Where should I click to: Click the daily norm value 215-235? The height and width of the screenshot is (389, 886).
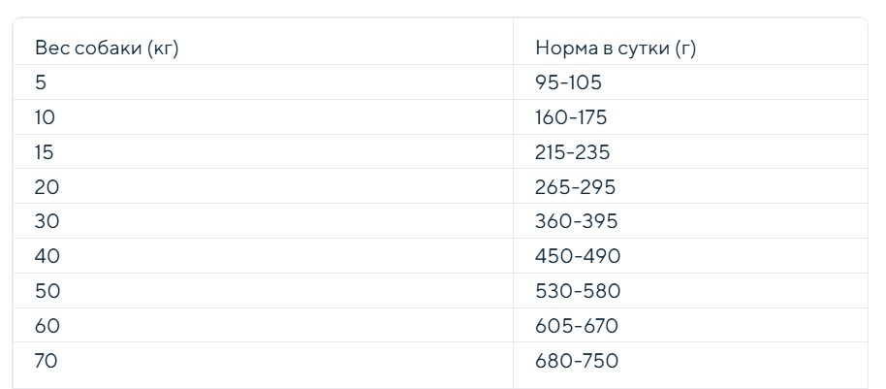point(572,152)
